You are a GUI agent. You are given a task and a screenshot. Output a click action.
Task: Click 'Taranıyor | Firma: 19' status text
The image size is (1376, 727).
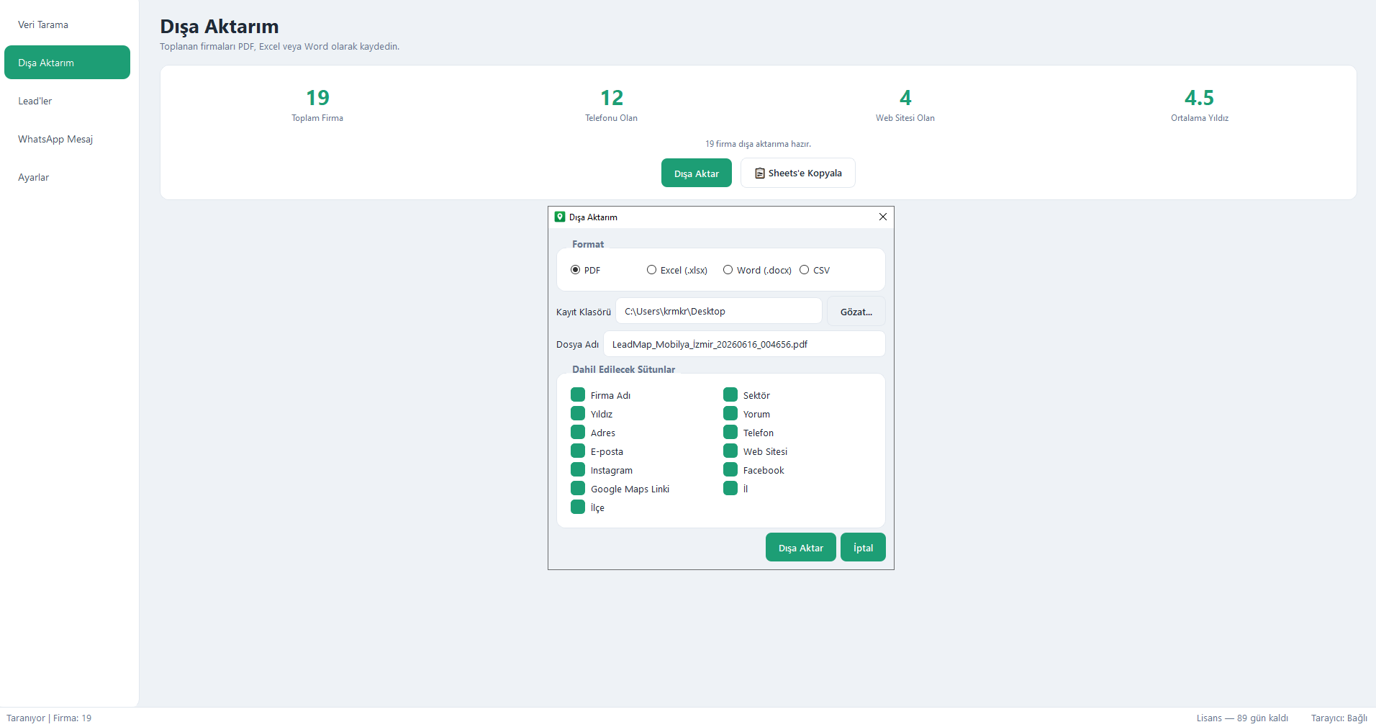click(x=49, y=718)
